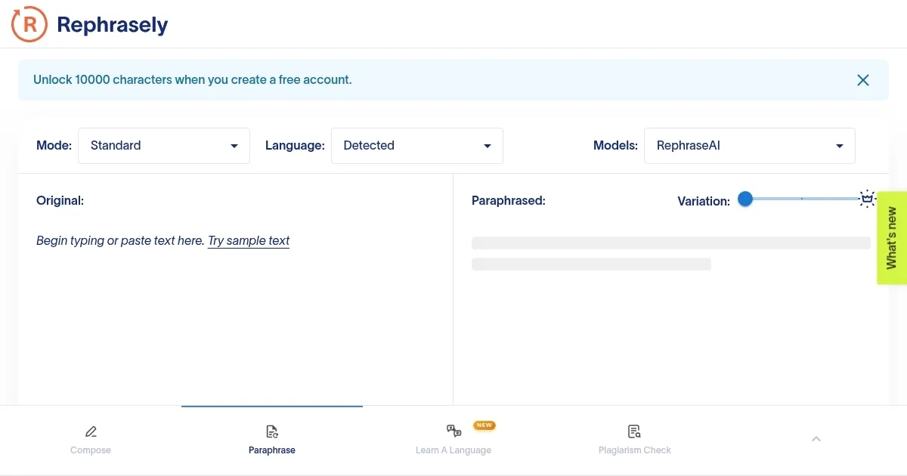907x476 pixels.
Task: Click the Rephrasely circular R logo icon
Action: (x=29, y=25)
